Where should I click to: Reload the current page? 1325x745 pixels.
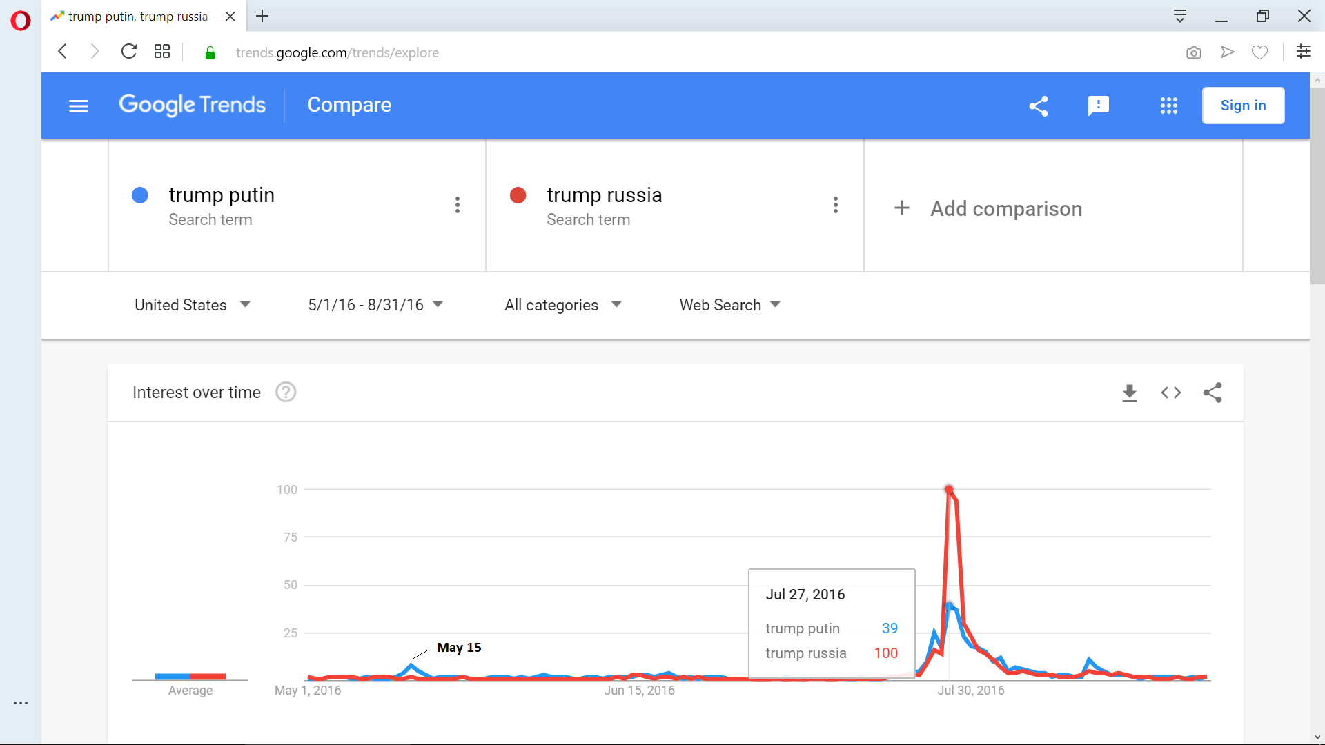(129, 52)
